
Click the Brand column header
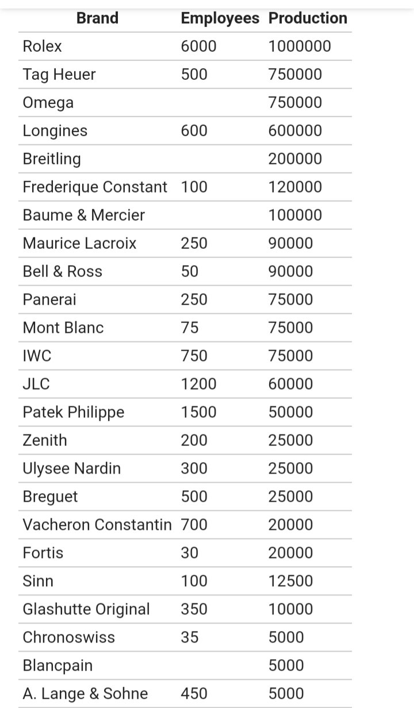tap(97, 18)
